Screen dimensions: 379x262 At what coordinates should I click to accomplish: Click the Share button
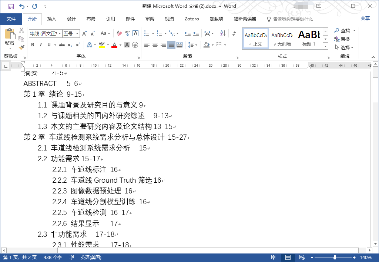coord(365,19)
